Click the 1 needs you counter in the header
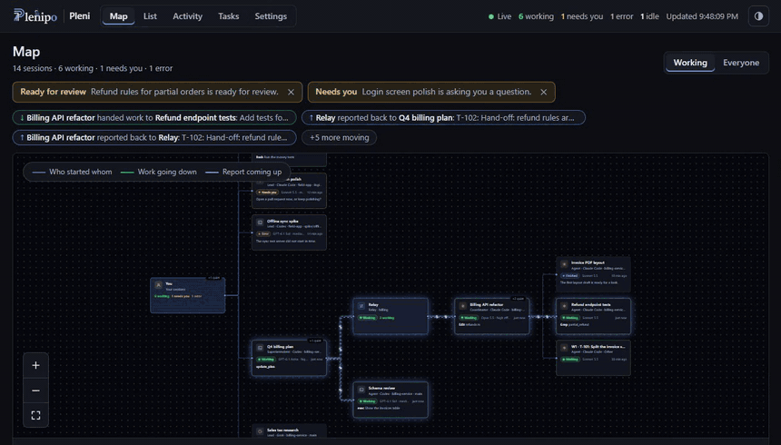The width and height of the screenshot is (781, 445). point(582,16)
